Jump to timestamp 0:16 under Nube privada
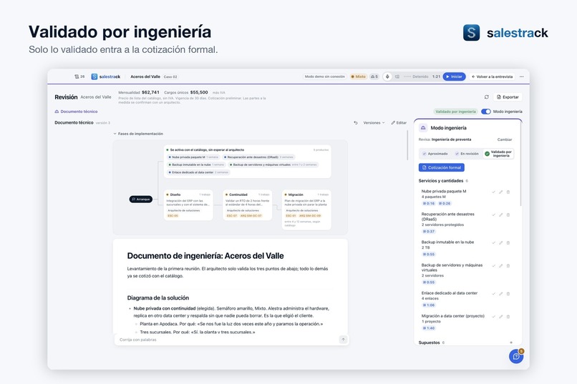 [x=429, y=203]
